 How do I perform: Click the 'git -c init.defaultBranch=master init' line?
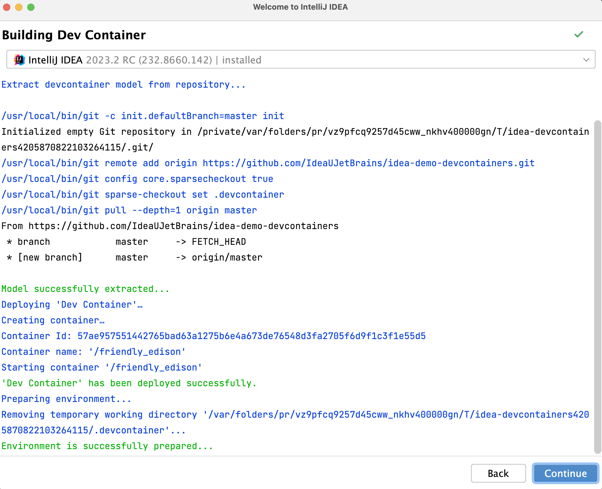coord(143,116)
